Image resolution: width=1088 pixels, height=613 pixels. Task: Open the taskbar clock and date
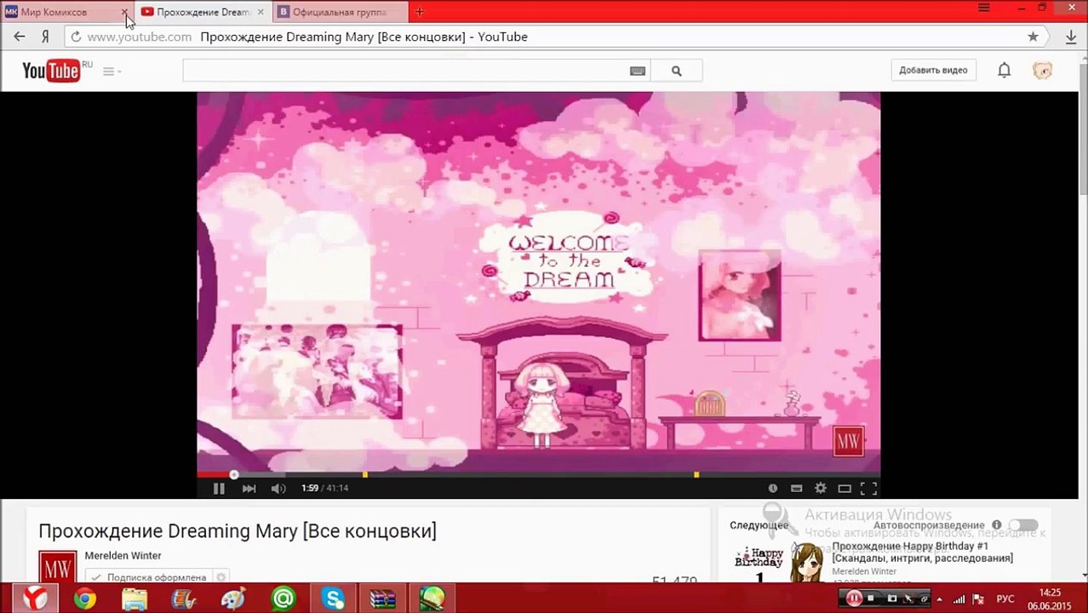coord(1051,599)
